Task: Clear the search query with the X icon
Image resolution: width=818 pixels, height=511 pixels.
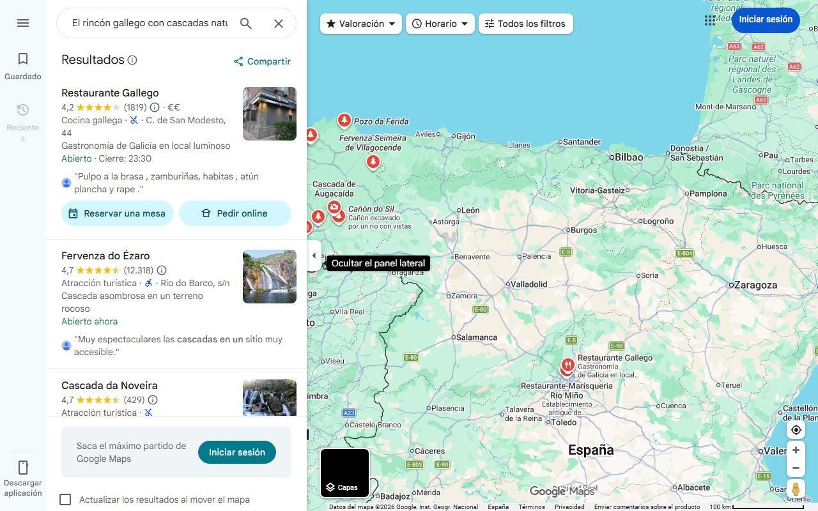Action: pyautogui.click(x=279, y=23)
